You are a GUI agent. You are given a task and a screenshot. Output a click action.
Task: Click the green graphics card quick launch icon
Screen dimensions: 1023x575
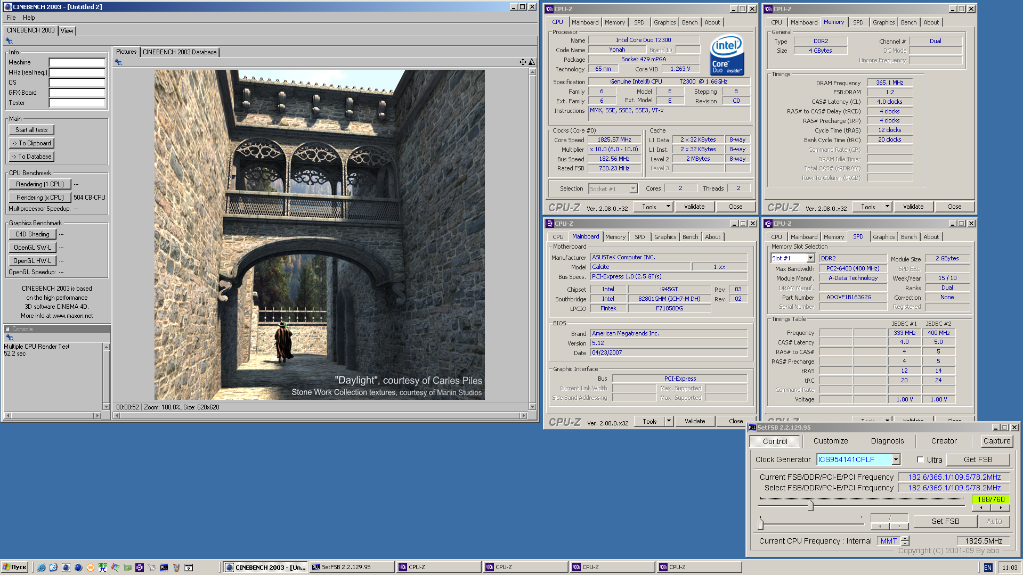[127, 568]
